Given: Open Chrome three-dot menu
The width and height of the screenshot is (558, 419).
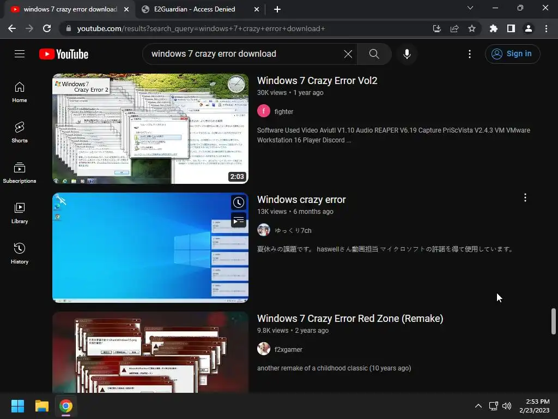Looking at the screenshot, I should (546, 28).
